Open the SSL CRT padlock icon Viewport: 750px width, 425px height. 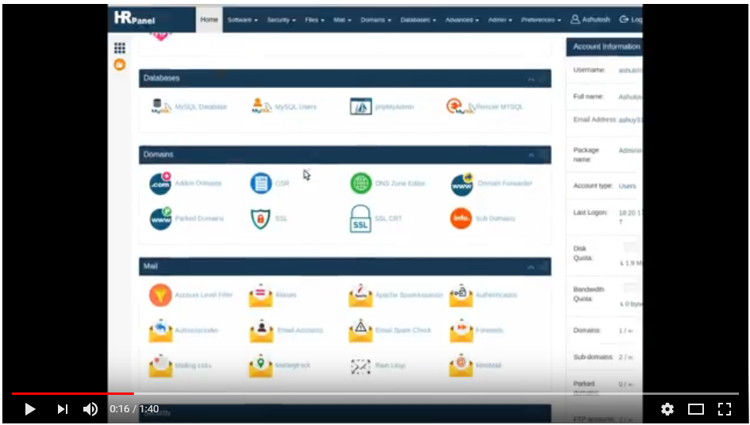[360, 219]
